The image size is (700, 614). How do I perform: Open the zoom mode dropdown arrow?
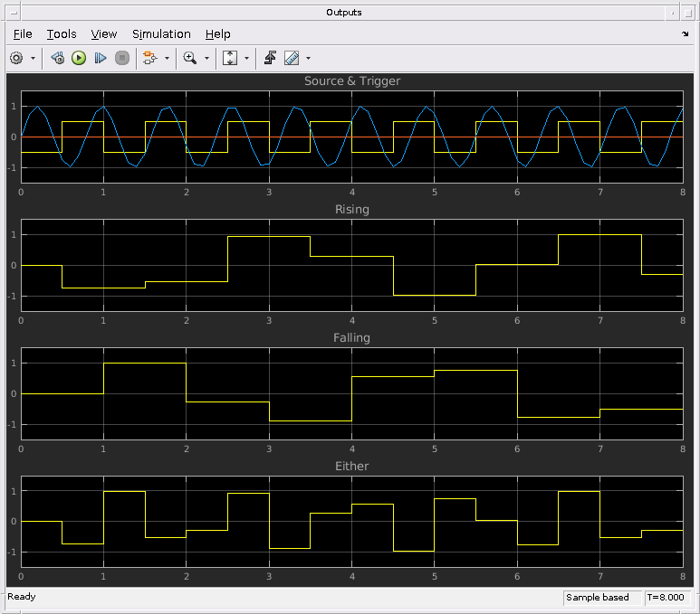coord(206,58)
